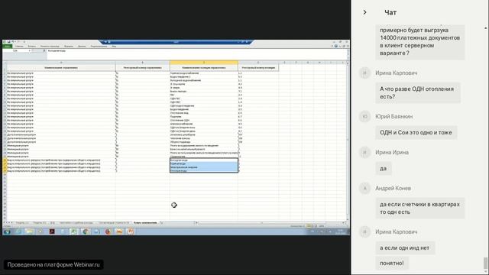The width and height of the screenshot is (489, 275).
Task: Click in the Excel formula bar
Action: tap(196, 54)
